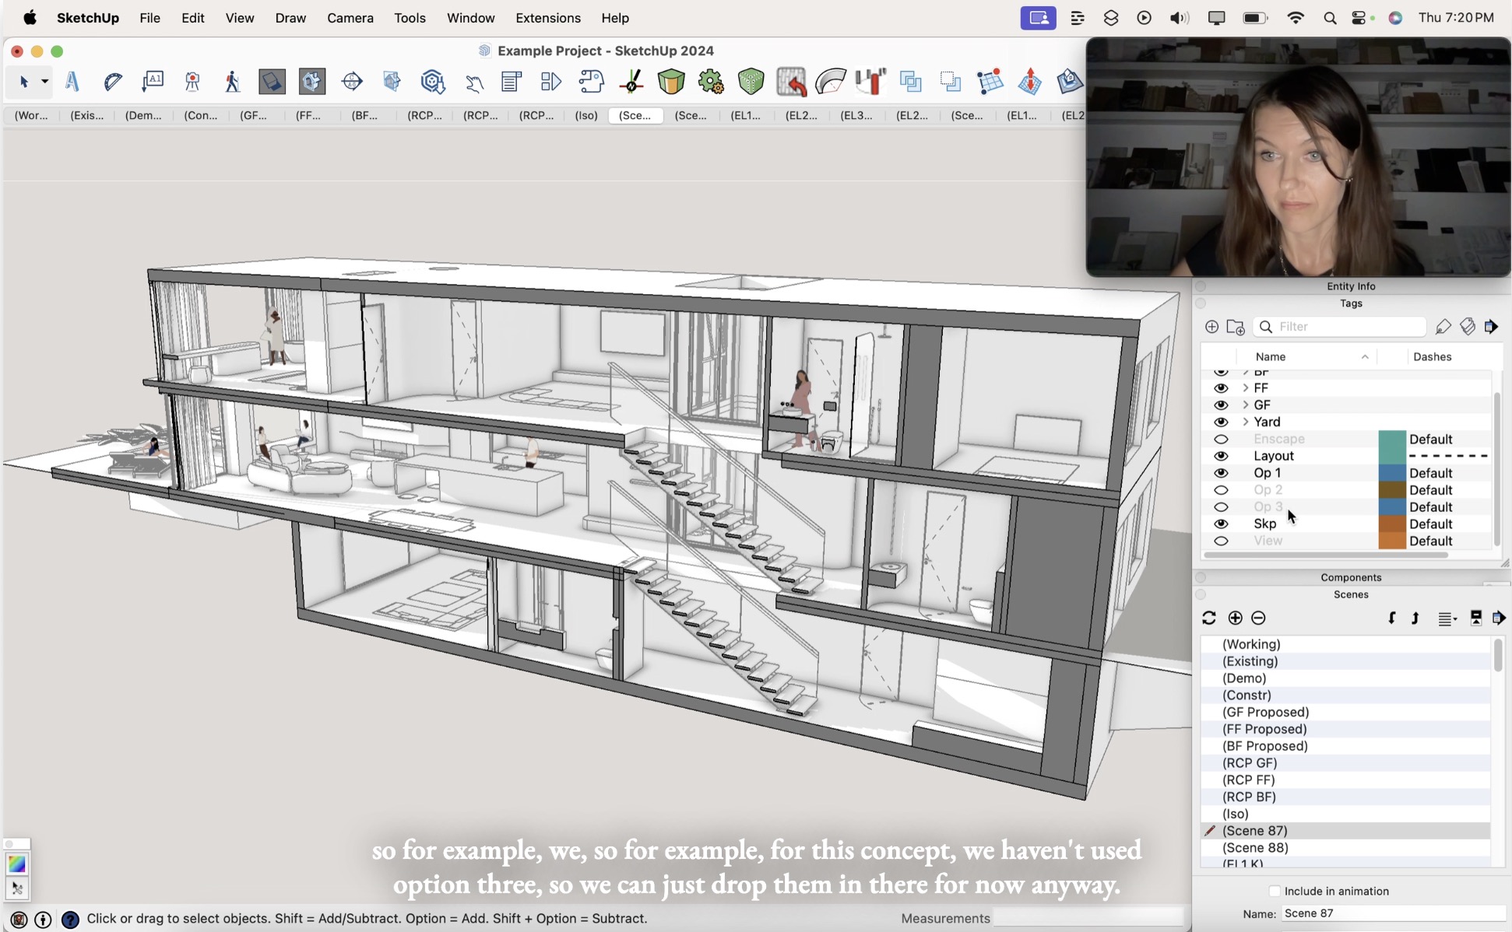
Task: Click the Op 2 tag color swatch
Action: tap(1391, 490)
